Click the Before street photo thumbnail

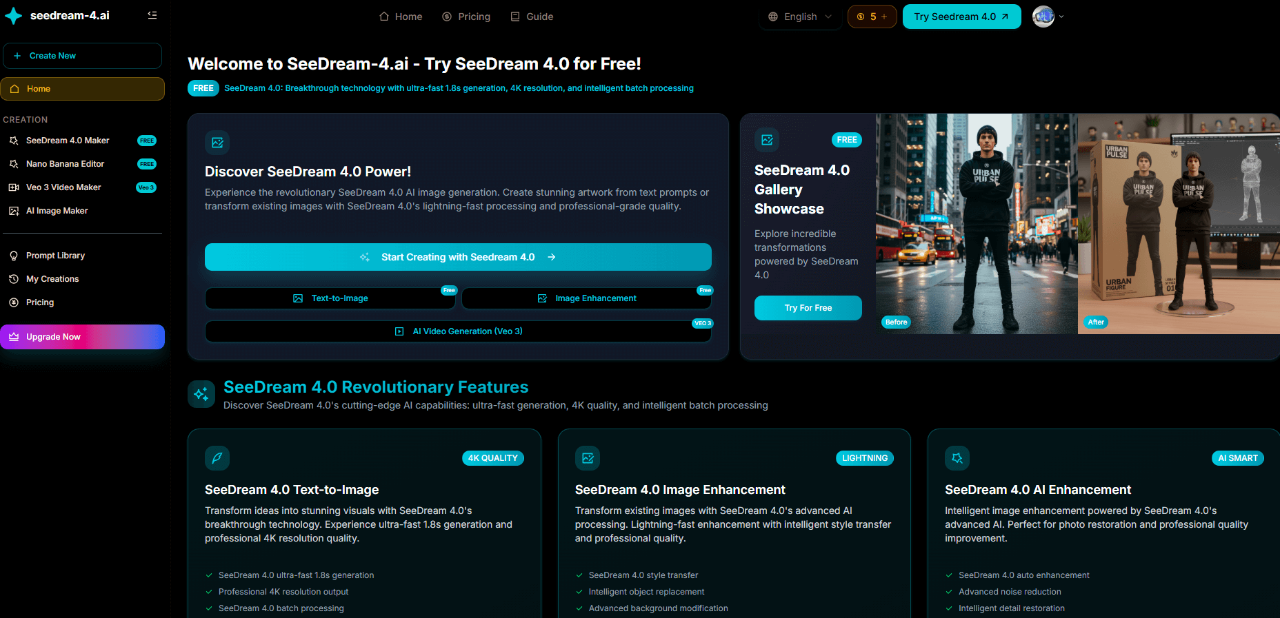click(976, 224)
